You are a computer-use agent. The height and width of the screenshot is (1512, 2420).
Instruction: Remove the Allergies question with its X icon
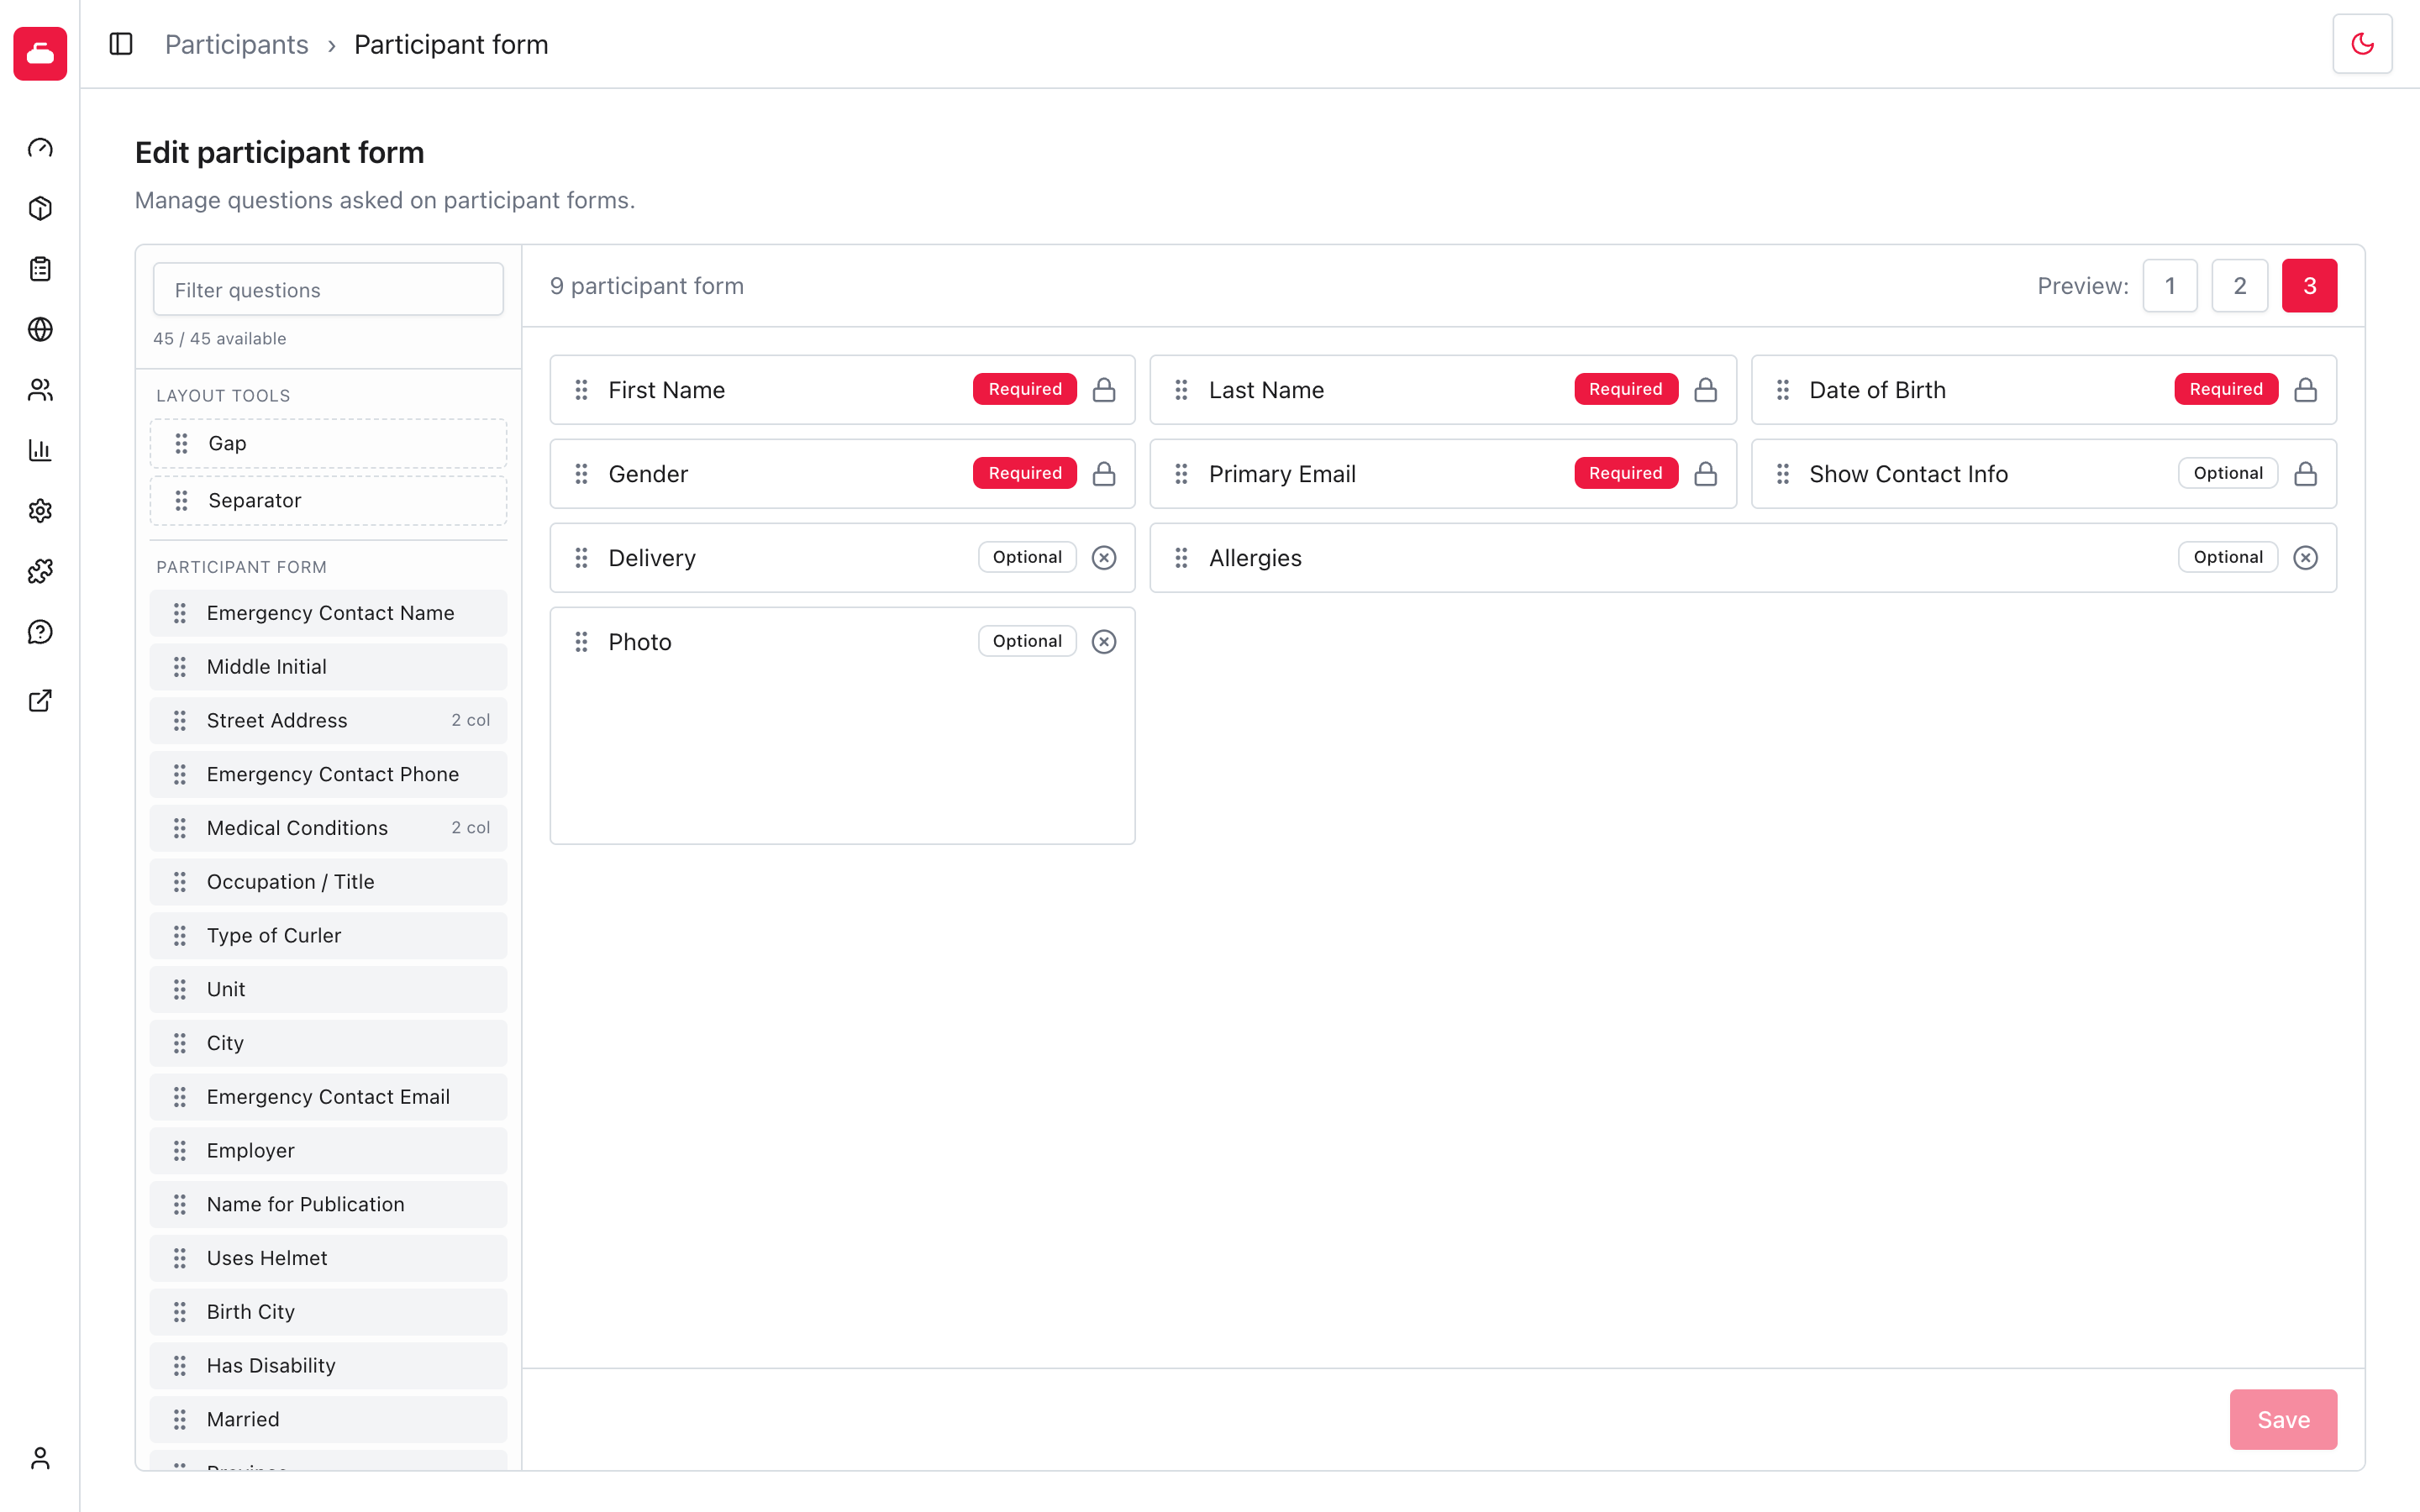(x=2305, y=557)
